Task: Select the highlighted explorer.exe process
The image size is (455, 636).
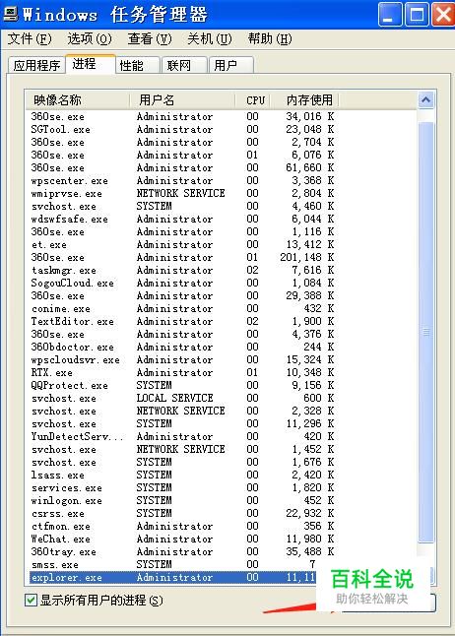Action: pos(174,578)
